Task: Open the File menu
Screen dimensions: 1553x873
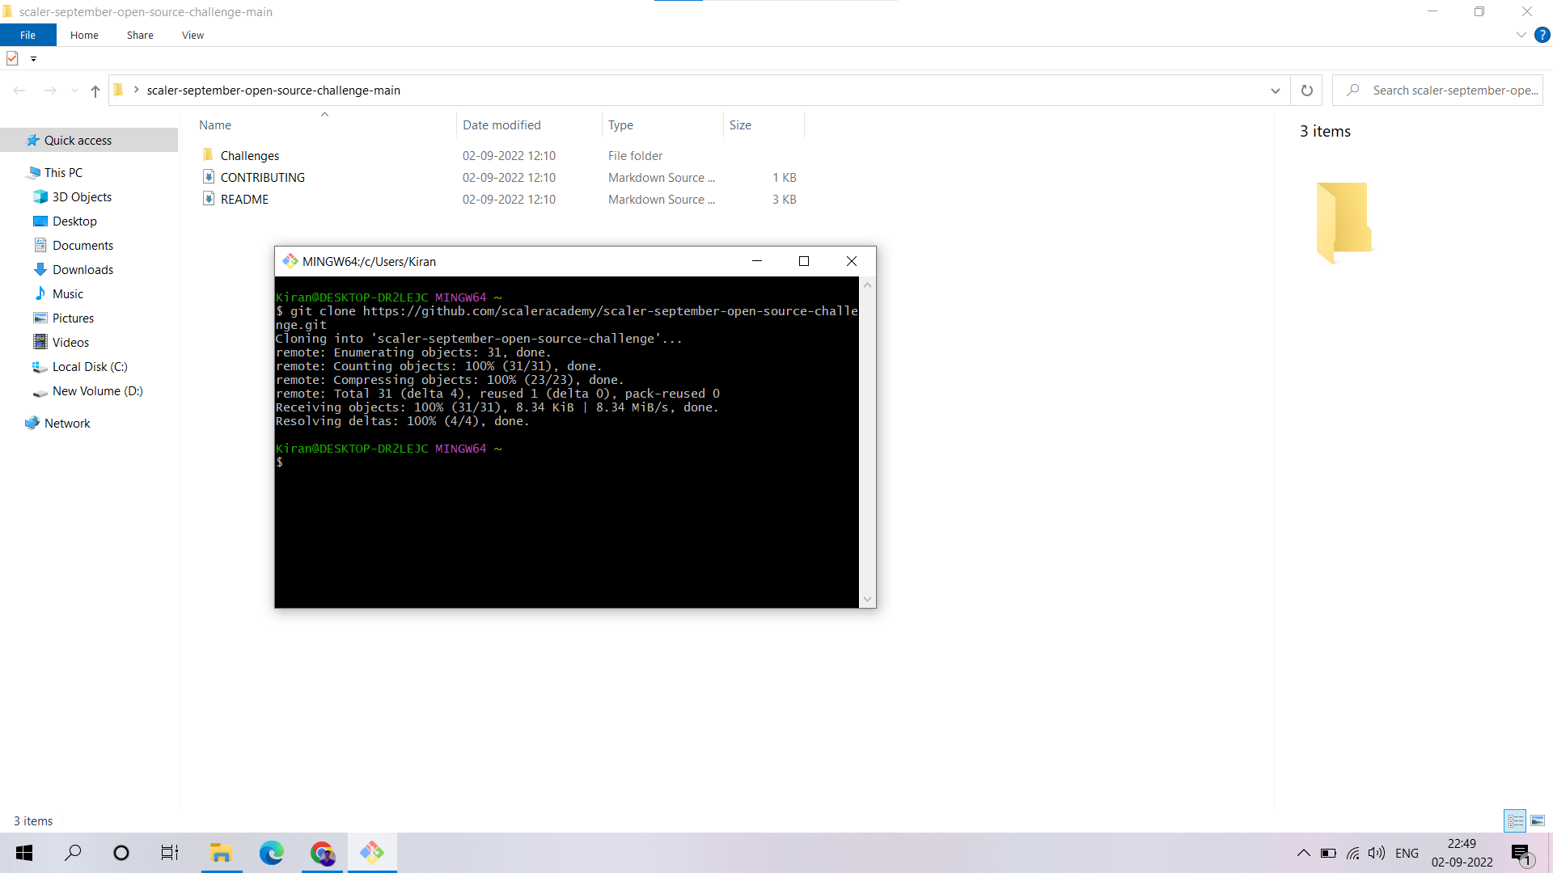Action: (x=28, y=35)
